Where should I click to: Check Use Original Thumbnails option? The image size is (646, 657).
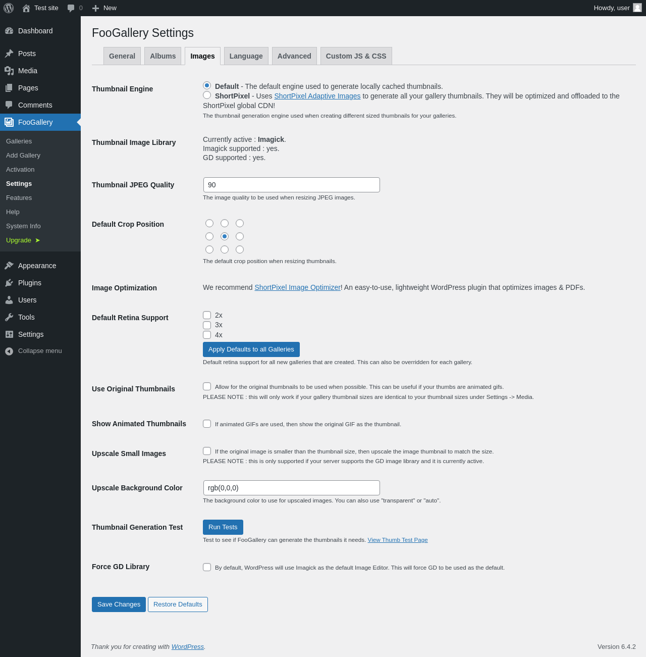tap(207, 386)
